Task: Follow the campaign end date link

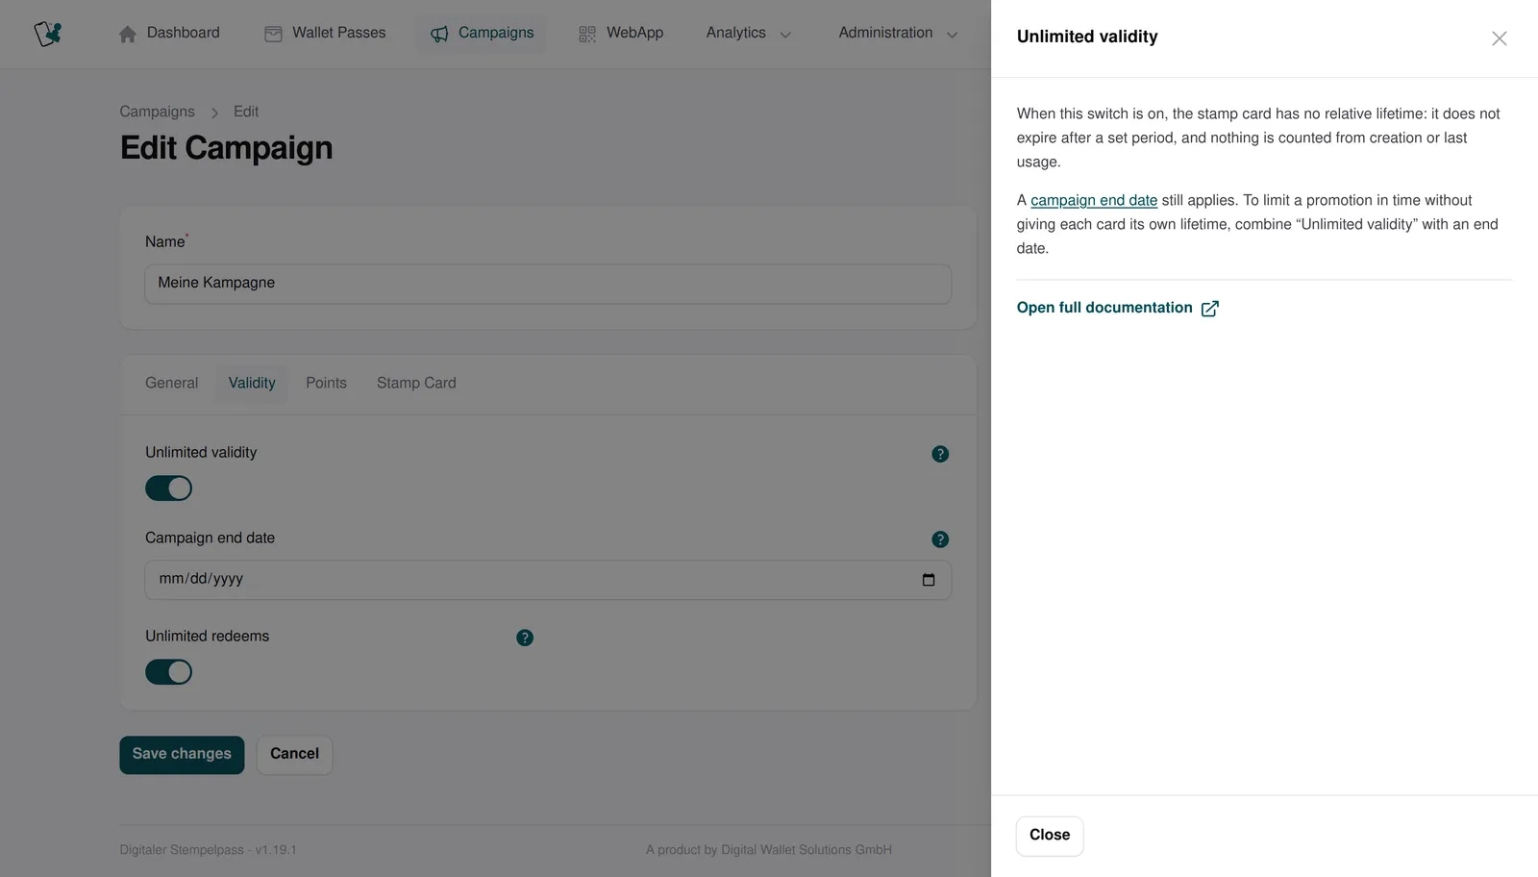Action: tap(1094, 200)
